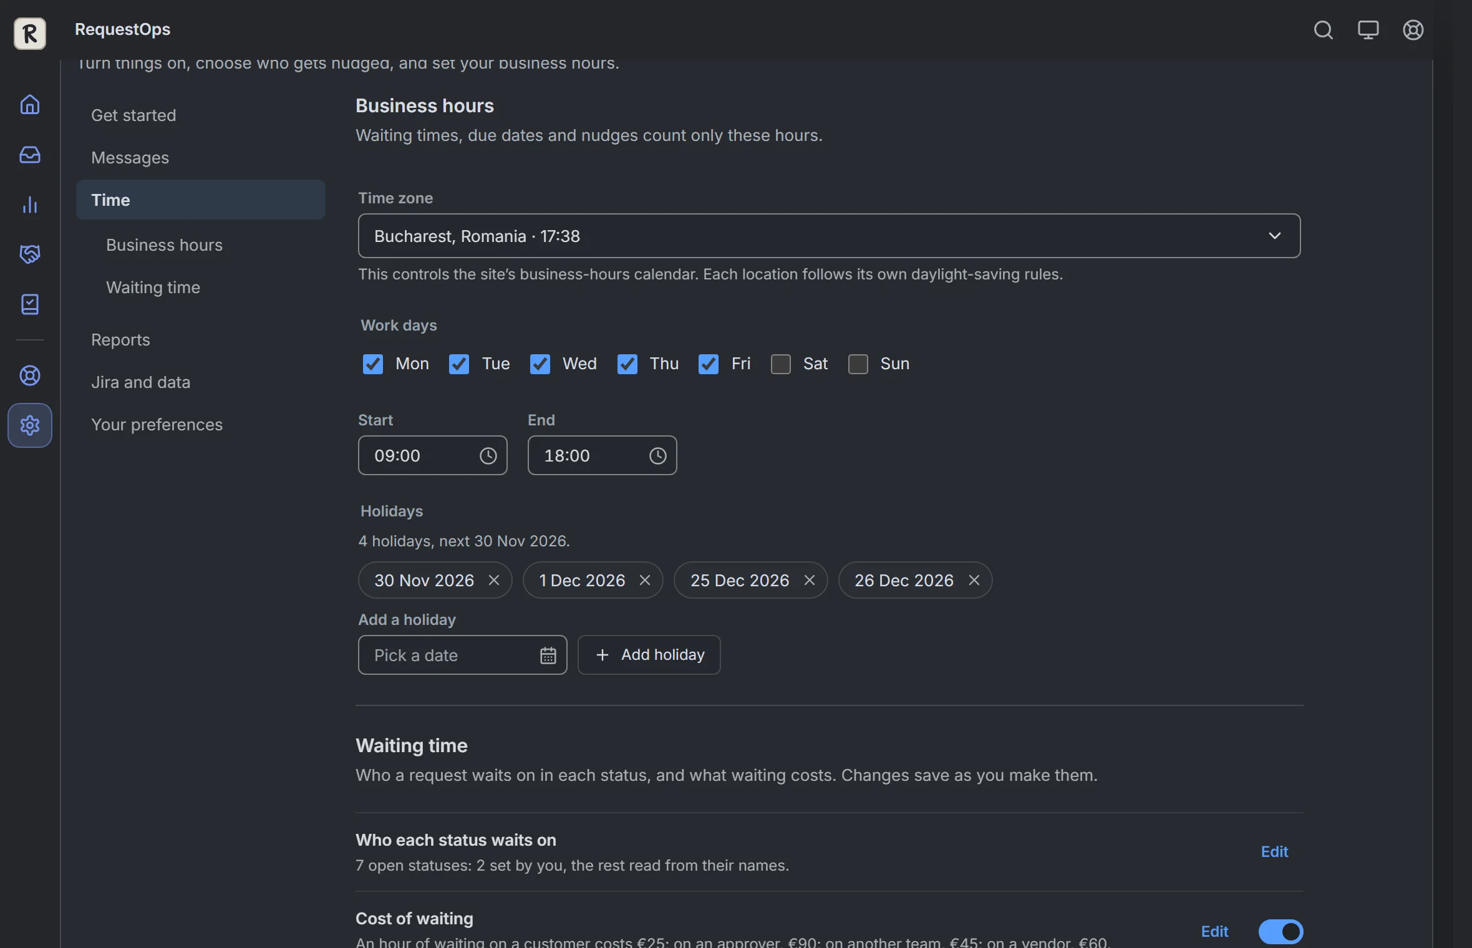Select the Time settings section

tap(200, 200)
